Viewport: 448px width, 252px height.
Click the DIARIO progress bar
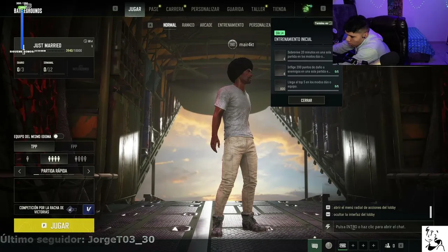(x=27, y=74)
